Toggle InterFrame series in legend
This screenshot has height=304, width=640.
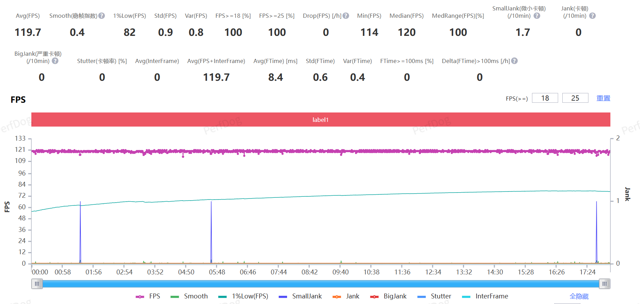point(485,296)
